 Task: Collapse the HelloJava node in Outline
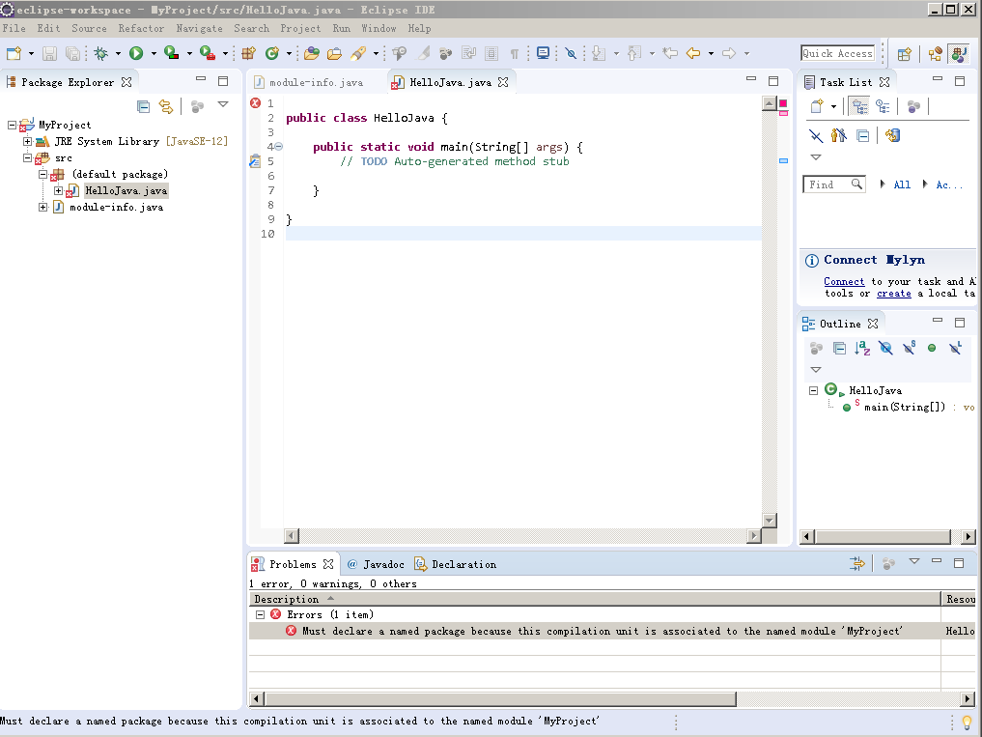point(814,390)
